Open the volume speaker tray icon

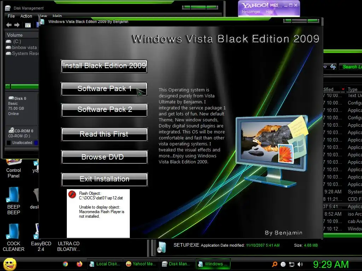(x=300, y=264)
